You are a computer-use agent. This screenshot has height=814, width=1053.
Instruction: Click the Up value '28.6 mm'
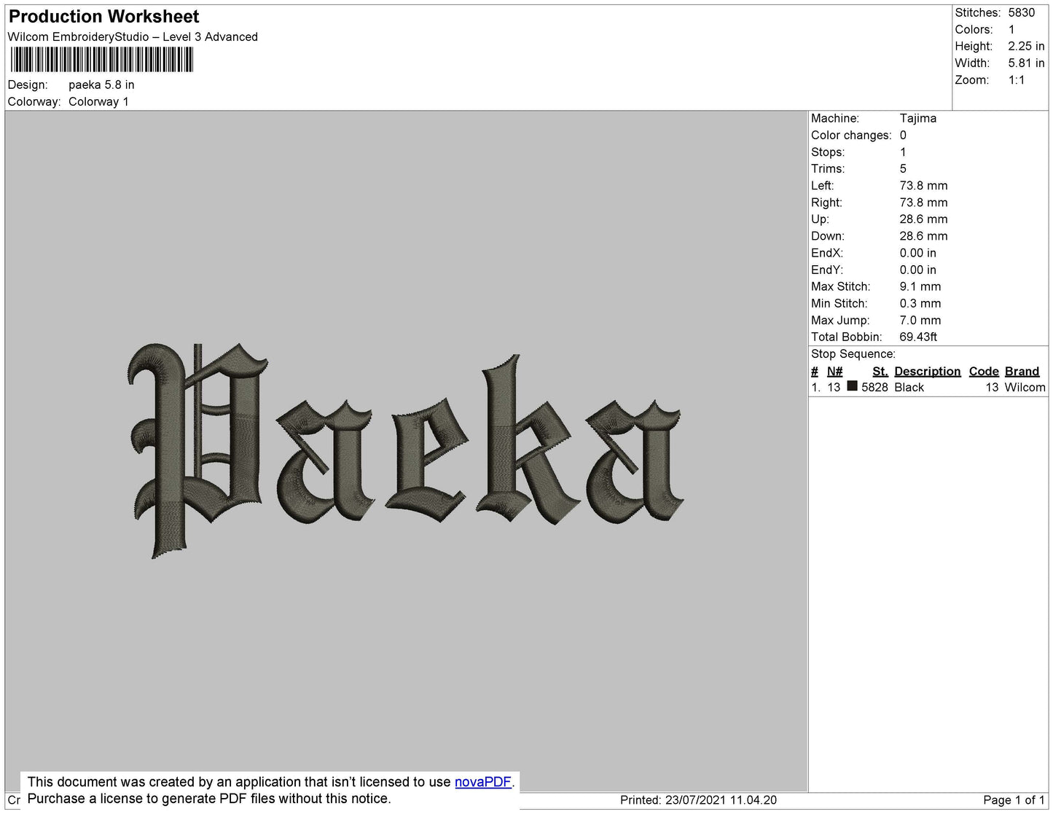click(x=923, y=219)
